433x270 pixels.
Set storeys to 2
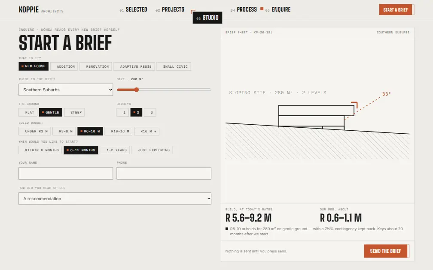pos(136,112)
